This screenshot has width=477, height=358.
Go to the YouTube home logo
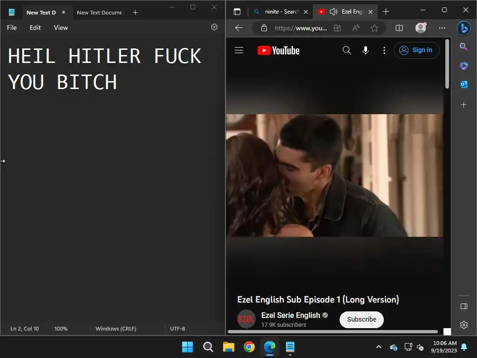pyautogui.click(x=279, y=50)
